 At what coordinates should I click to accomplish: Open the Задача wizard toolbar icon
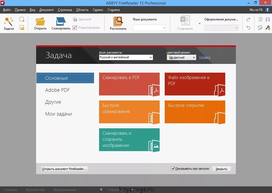click(x=9, y=24)
